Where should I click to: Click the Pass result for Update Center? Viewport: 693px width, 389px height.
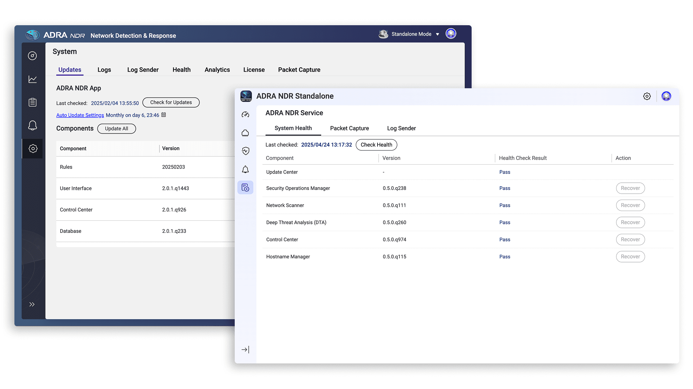point(505,172)
